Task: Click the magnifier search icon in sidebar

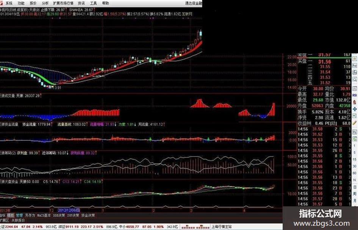Action: click(355, 79)
